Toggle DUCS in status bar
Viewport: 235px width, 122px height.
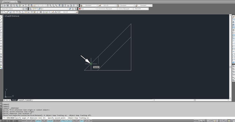coord(70,121)
